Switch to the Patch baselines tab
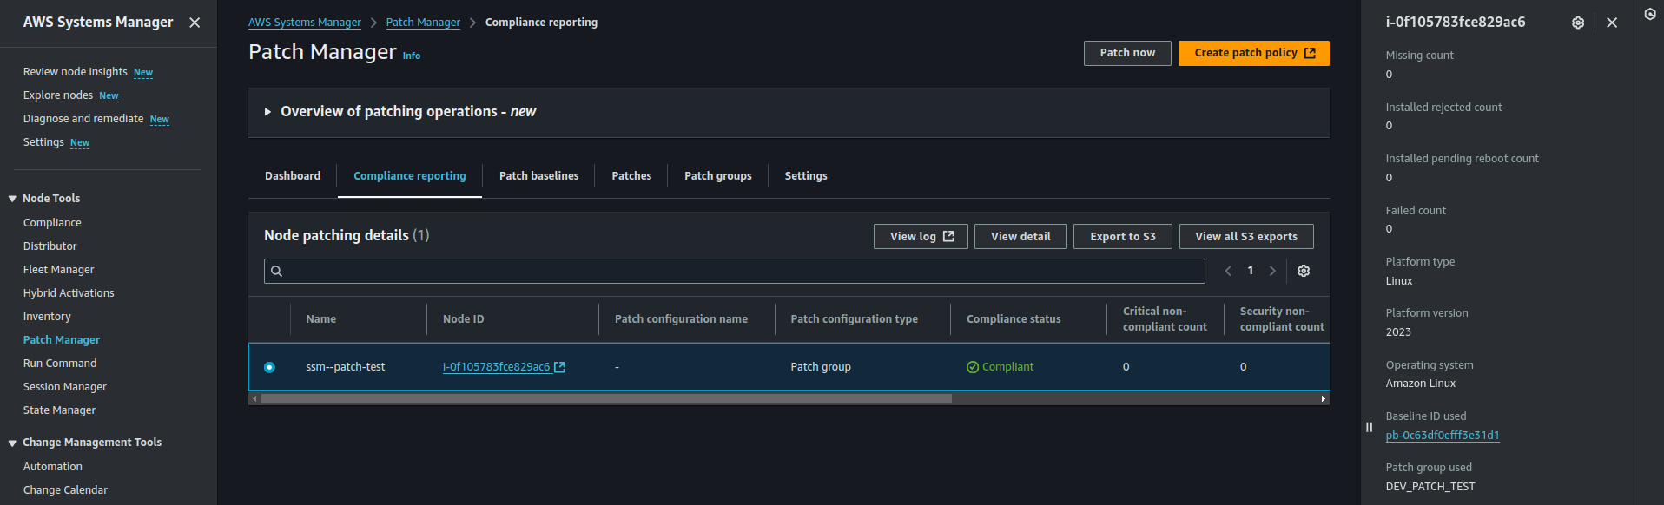This screenshot has width=1664, height=505. point(538,175)
